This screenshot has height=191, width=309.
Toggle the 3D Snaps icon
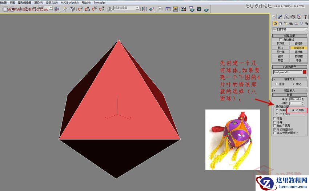click(80, 9)
